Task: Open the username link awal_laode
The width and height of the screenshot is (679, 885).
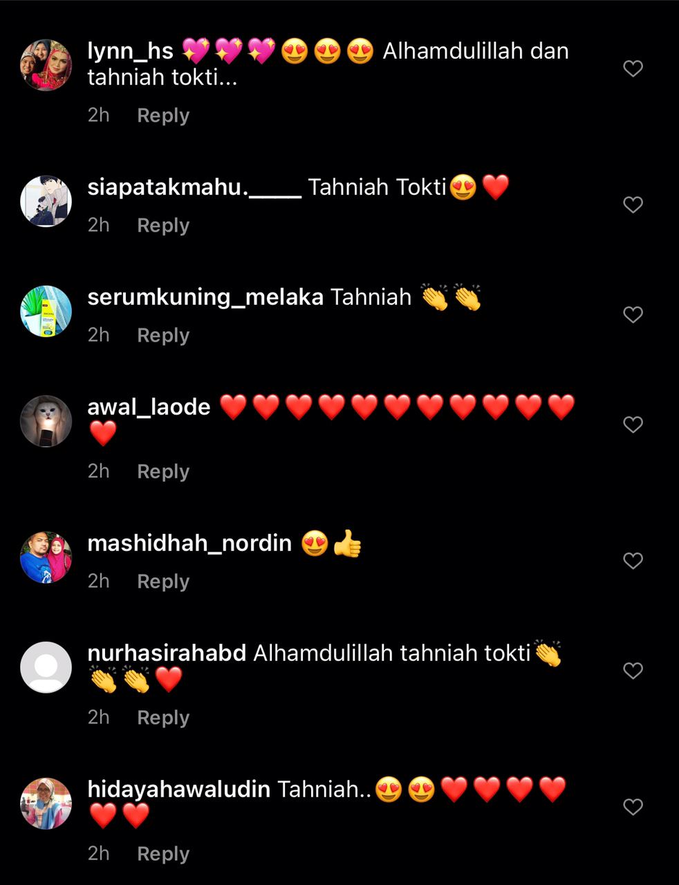Action: tap(149, 407)
